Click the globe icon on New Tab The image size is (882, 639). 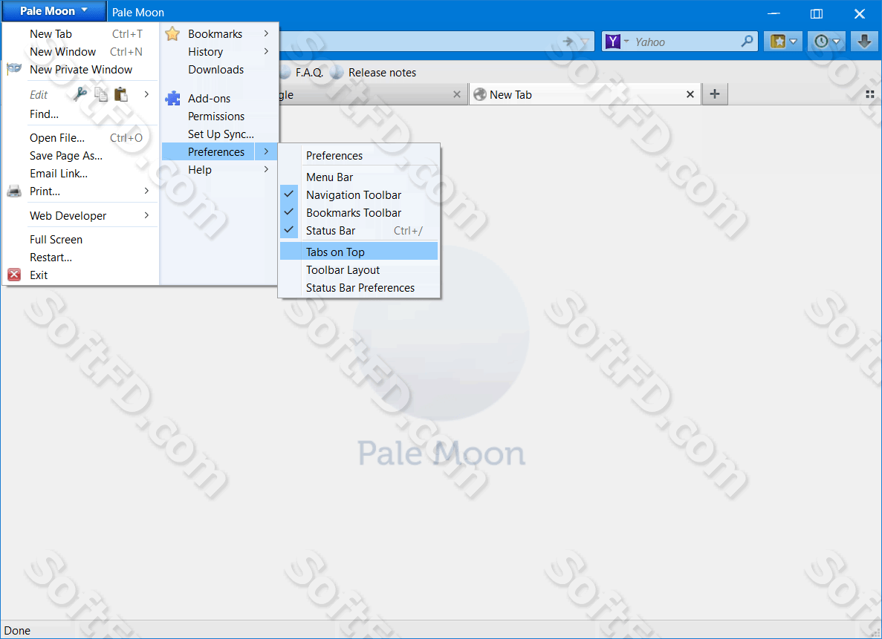coord(480,94)
